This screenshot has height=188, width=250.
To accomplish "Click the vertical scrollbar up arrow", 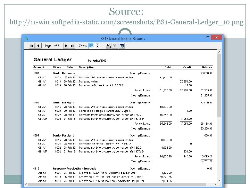I will (x=219, y=52).
